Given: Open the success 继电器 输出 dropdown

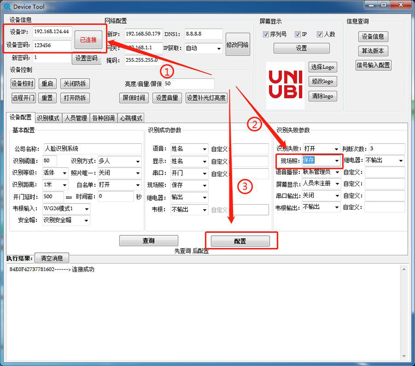Looking at the screenshot, I should [189, 197].
